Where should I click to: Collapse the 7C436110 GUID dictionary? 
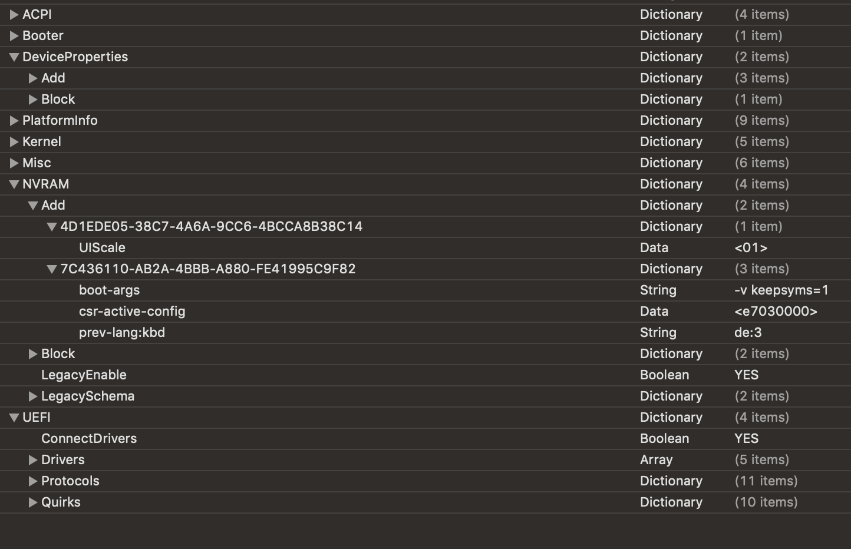(x=52, y=269)
